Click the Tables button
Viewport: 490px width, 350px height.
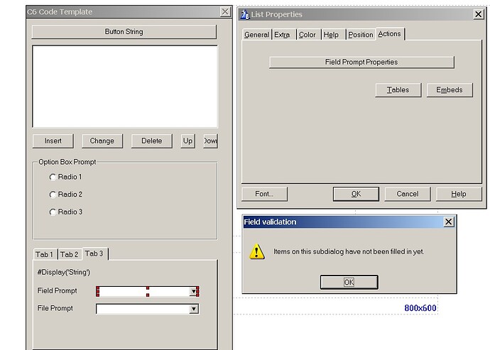pyautogui.click(x=398, y=90)
